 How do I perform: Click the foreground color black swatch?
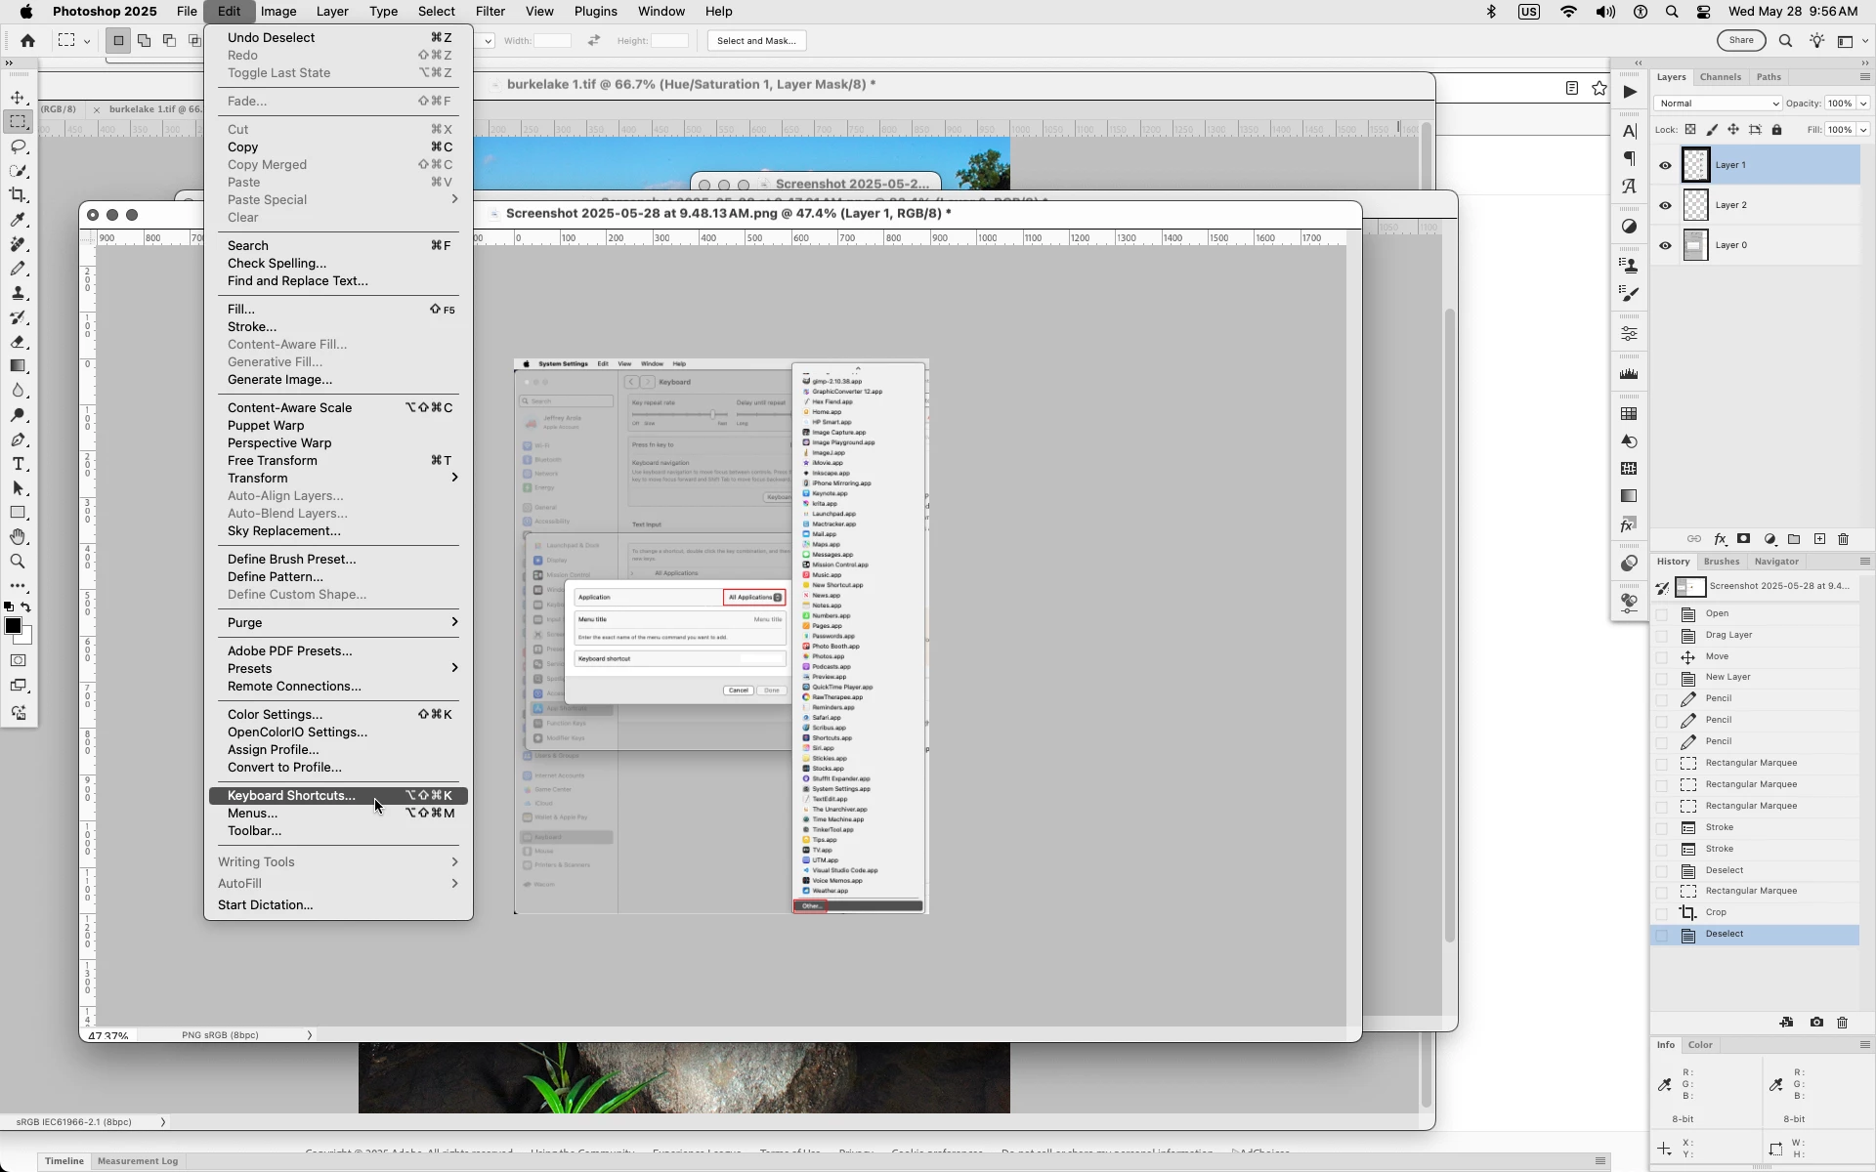pyautogui.click(x=13, y=626)
